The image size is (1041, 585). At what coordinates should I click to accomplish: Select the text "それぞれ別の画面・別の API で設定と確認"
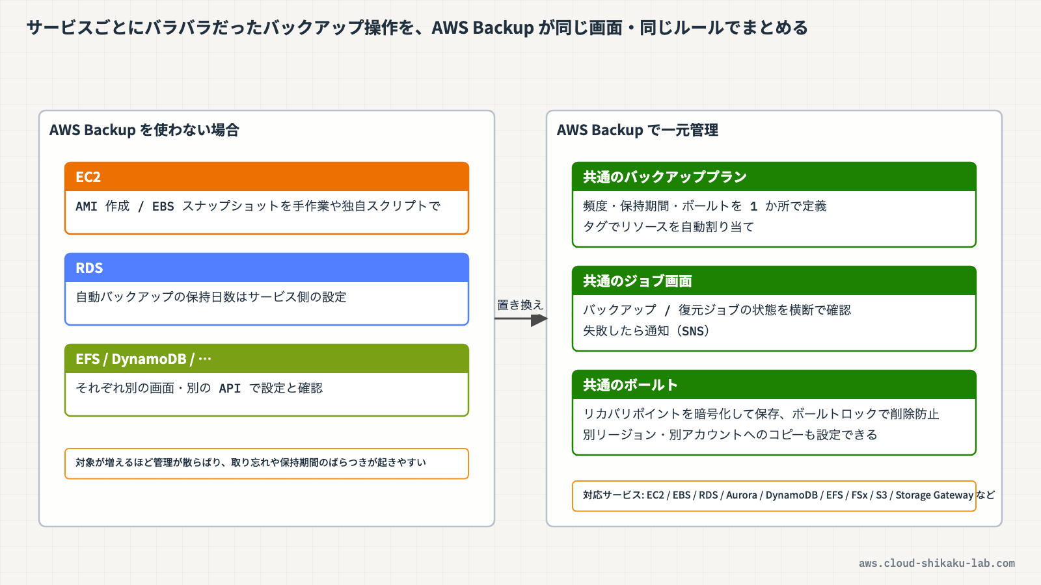point(199,388)
